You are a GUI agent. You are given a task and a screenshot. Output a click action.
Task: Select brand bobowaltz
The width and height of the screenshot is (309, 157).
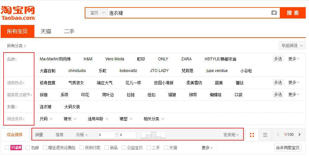click(x=128, y=71)
